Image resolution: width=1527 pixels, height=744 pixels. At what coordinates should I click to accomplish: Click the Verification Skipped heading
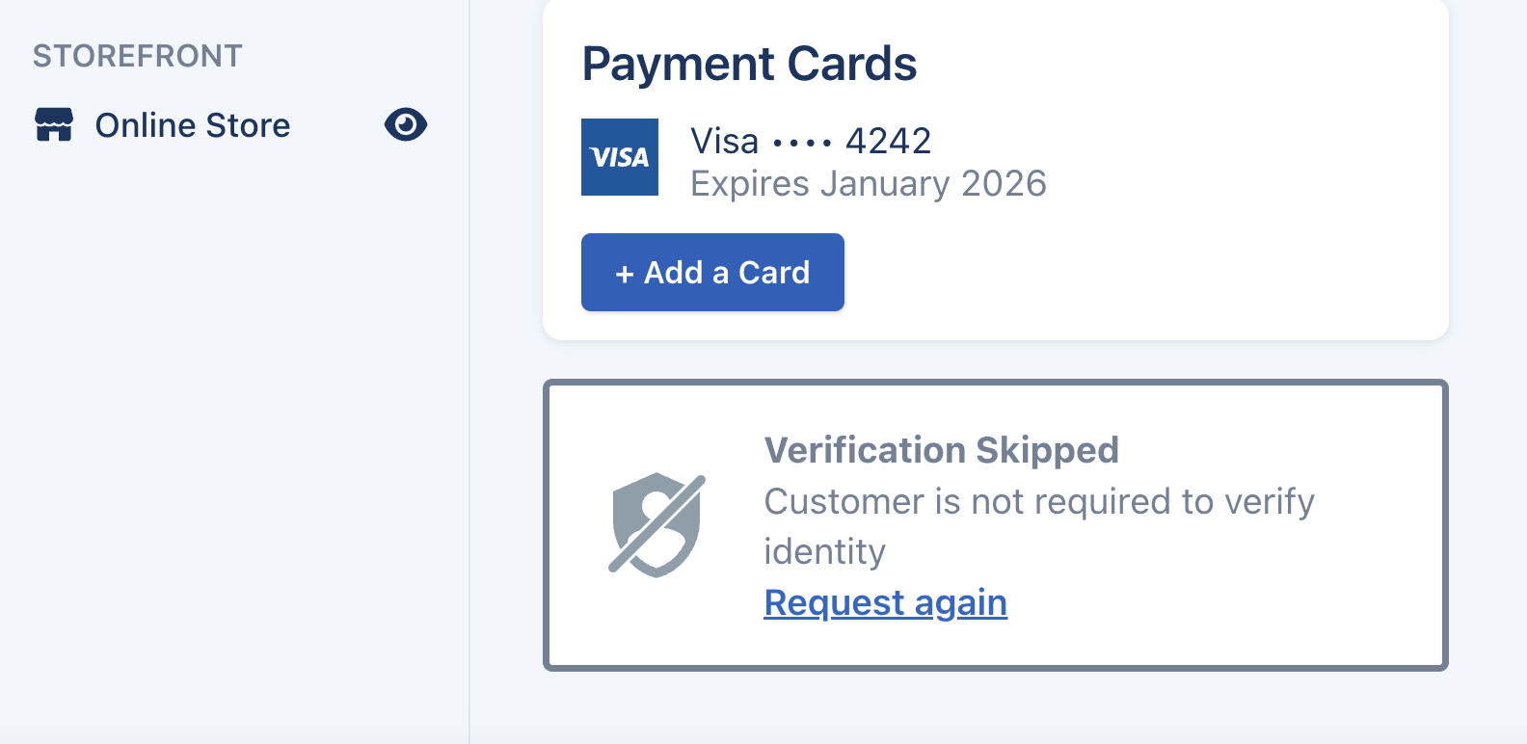pyautogui.click(x=941, y=450)
